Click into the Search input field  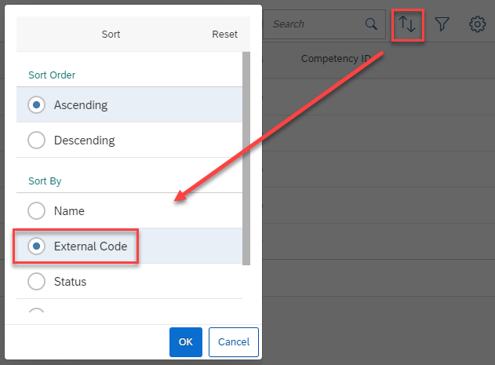[x=315, y=24]
